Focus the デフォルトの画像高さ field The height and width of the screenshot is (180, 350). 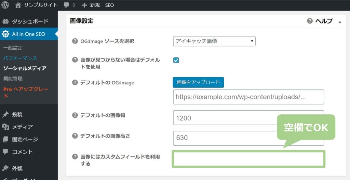[x=248, y=138]
